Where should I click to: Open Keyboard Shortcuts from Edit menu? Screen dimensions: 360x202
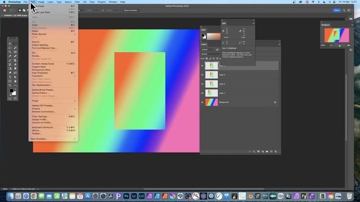pos(53,127)
